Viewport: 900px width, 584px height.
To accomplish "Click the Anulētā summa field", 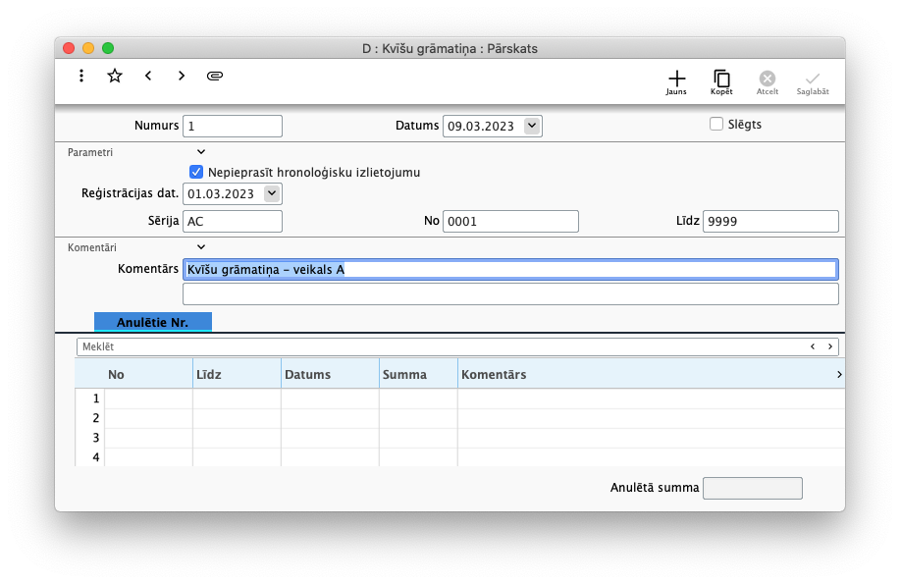I will tap(753, 488).
